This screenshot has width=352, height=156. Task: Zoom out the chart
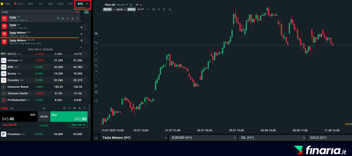click(159, 9)
